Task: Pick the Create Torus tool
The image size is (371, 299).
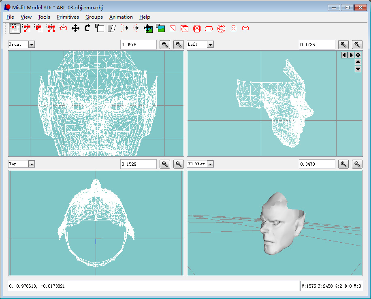Action: coord(221,28)
